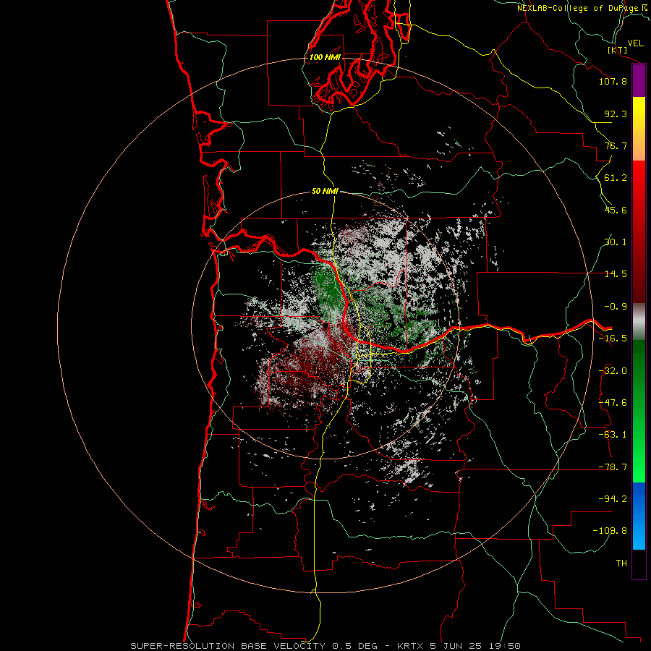Viewport: 651px width, 651px height.
Task: Click the VEL legend title
Action: point(636,43)
